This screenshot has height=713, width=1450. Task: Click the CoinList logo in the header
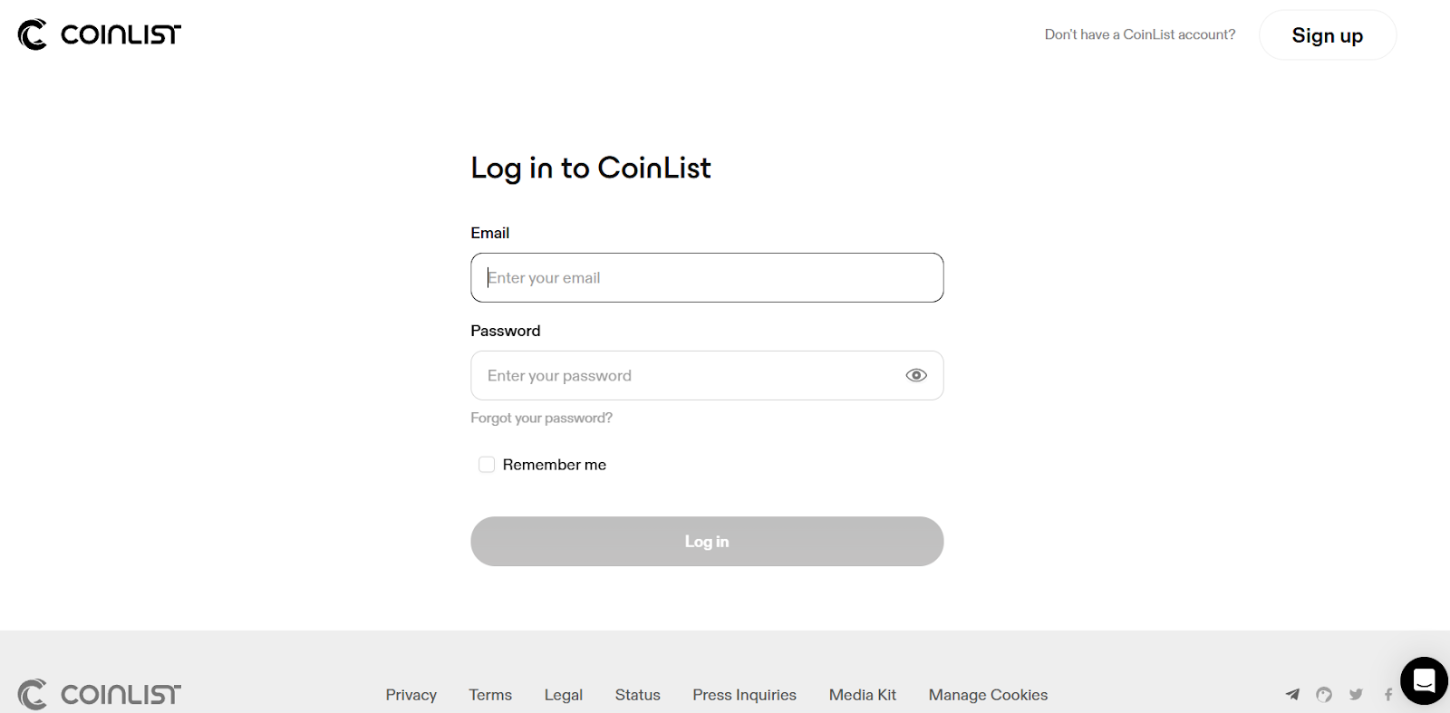click(x=98, y=34)
